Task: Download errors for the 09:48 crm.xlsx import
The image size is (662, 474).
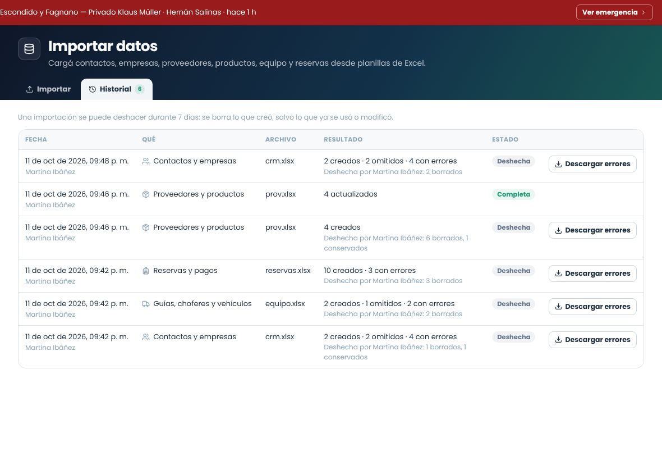Action: [592, 164]
